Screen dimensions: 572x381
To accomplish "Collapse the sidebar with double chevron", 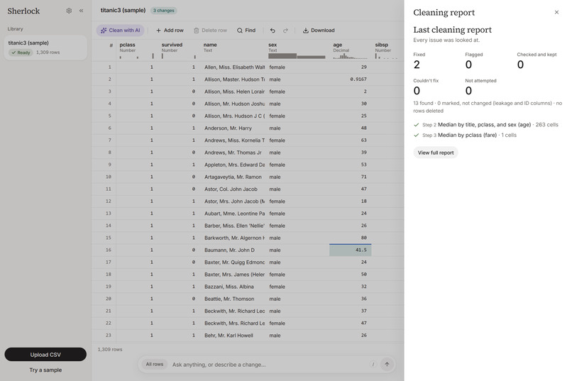I will tap(81, 11).
